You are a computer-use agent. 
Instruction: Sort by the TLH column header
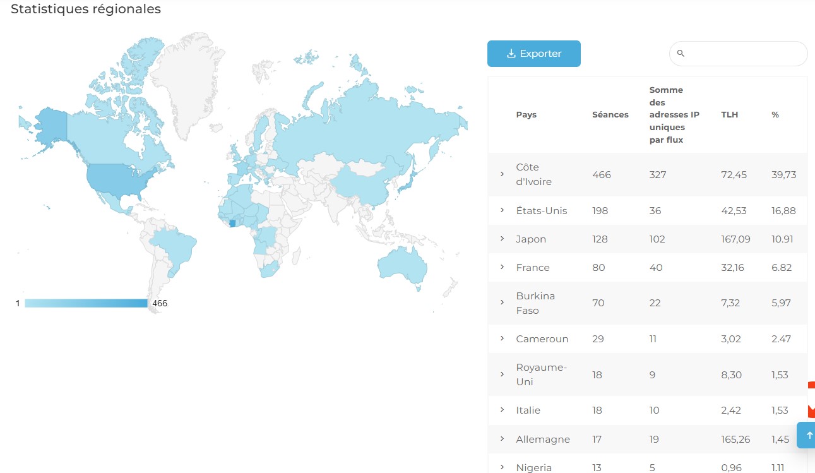[729, 115]
